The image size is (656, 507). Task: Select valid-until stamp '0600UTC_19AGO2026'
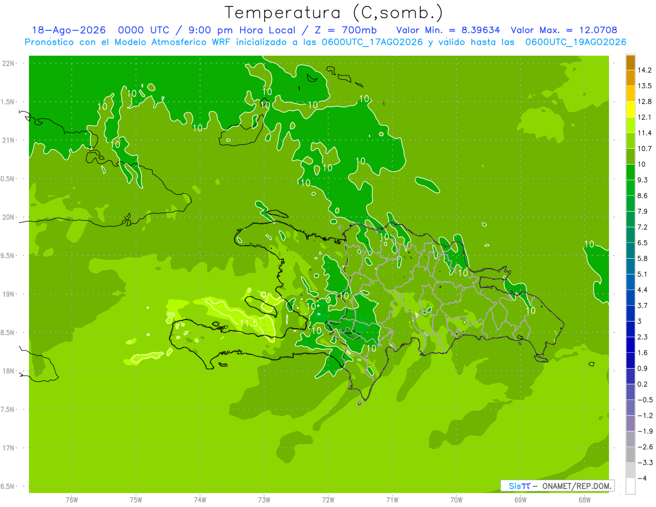tap(576, 42)
